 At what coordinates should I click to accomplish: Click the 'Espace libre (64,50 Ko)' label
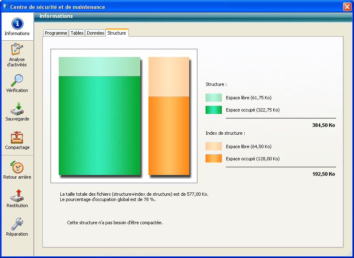tap(248, 146)
